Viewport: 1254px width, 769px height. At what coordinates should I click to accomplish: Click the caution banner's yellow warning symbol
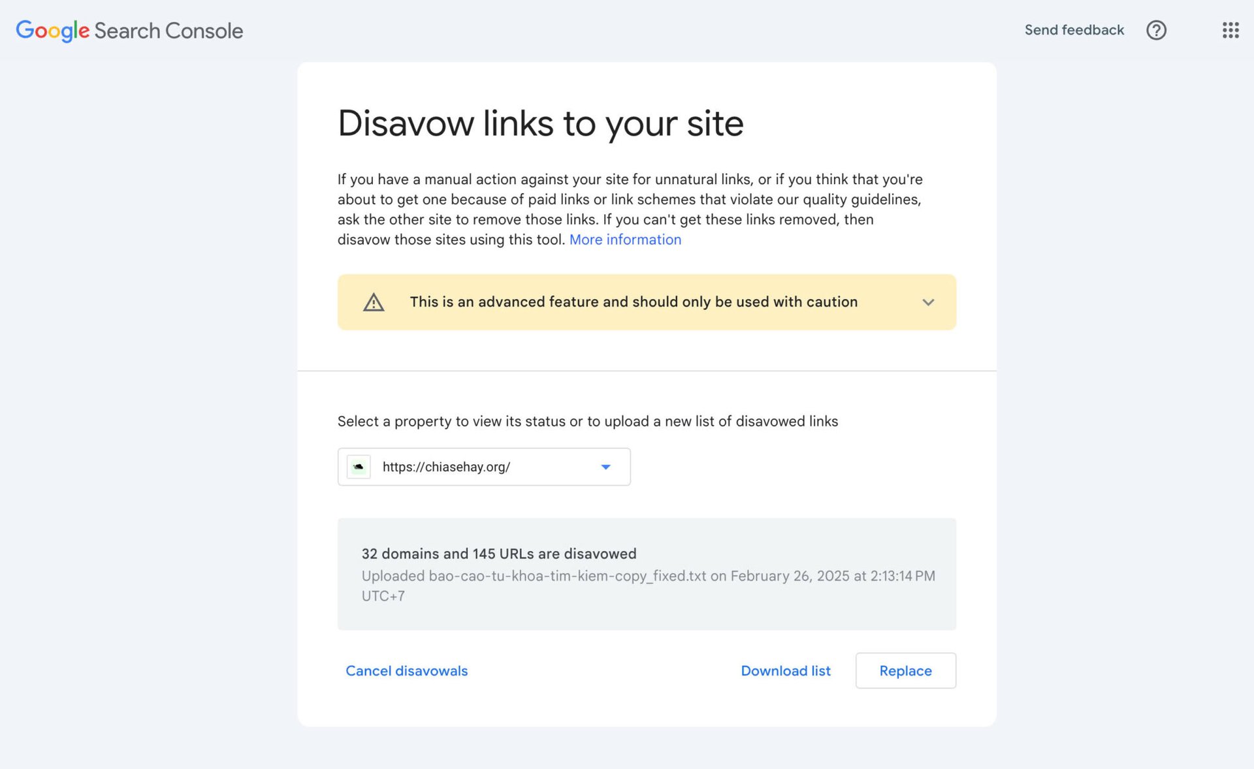pyautogui.click(x=373, y=302)
